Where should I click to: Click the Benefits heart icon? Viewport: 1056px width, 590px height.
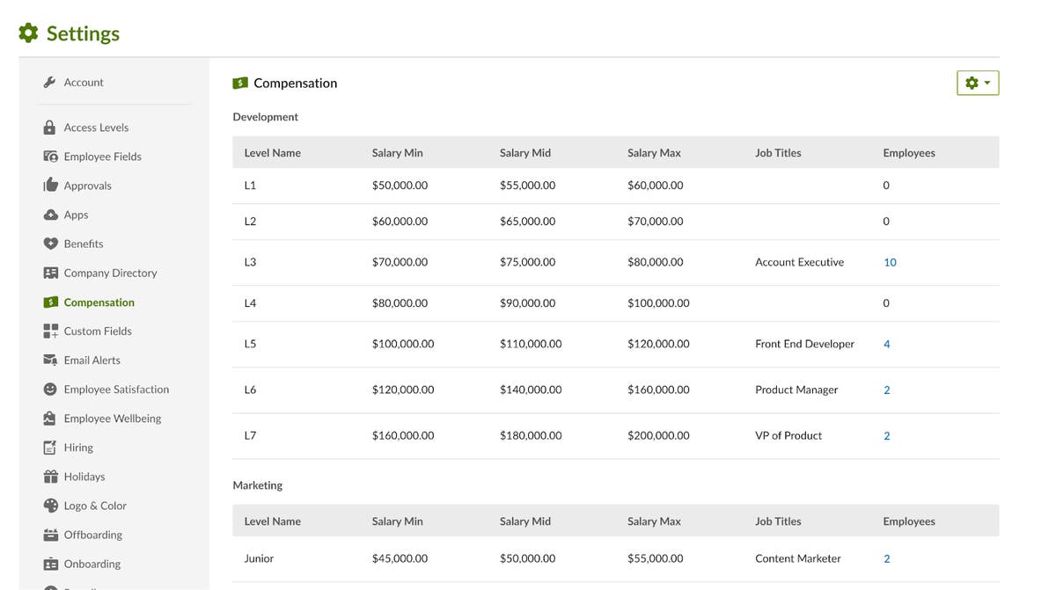(51, 244)
